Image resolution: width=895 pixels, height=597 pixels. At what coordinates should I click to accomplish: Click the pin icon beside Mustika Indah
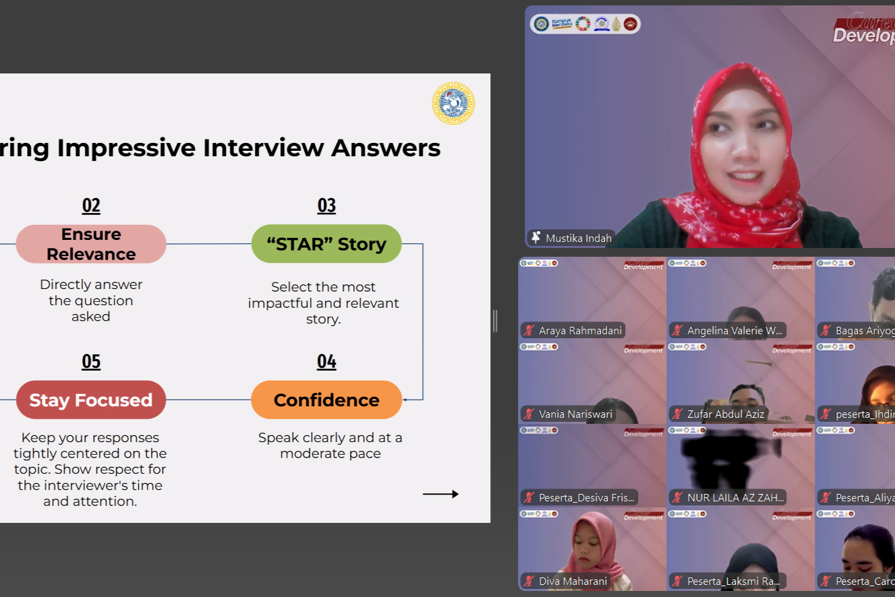pos(536,238)
